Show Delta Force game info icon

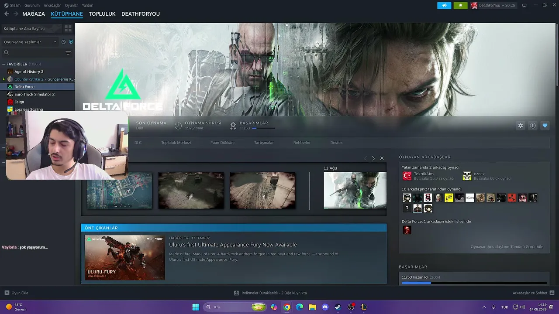click(x=533, y=126)
